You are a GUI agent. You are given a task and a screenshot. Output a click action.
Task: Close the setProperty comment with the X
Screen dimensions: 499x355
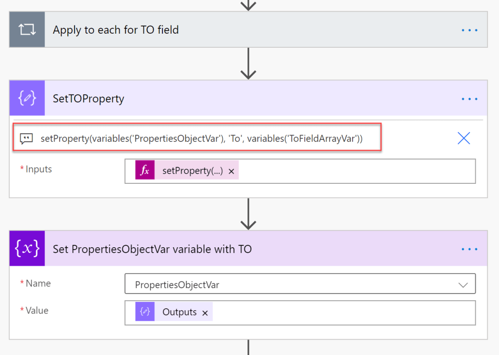[x=463, y=138]
